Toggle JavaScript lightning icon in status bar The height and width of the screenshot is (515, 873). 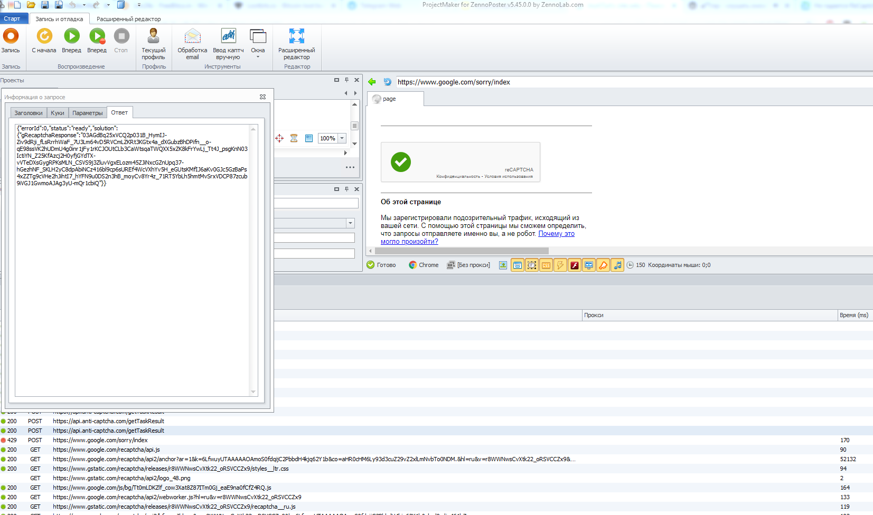[x=560, y=265]
